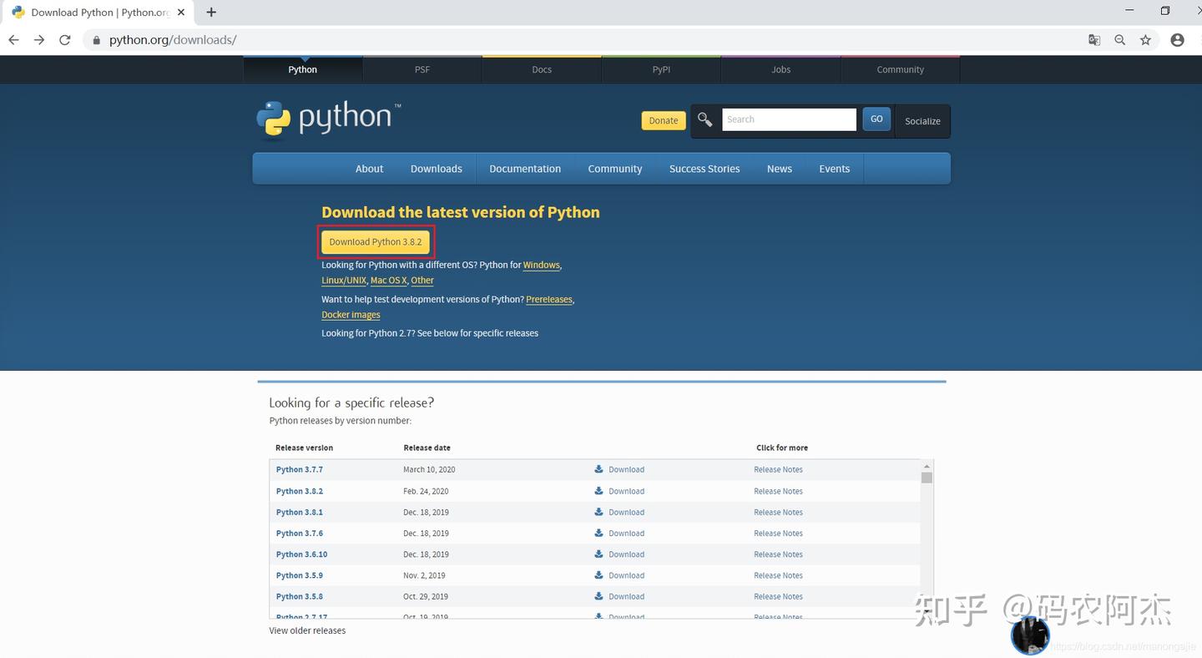Open a new browser tab with the plus icon
Viewport: 1202px width, 658px height.
[210, 12]
